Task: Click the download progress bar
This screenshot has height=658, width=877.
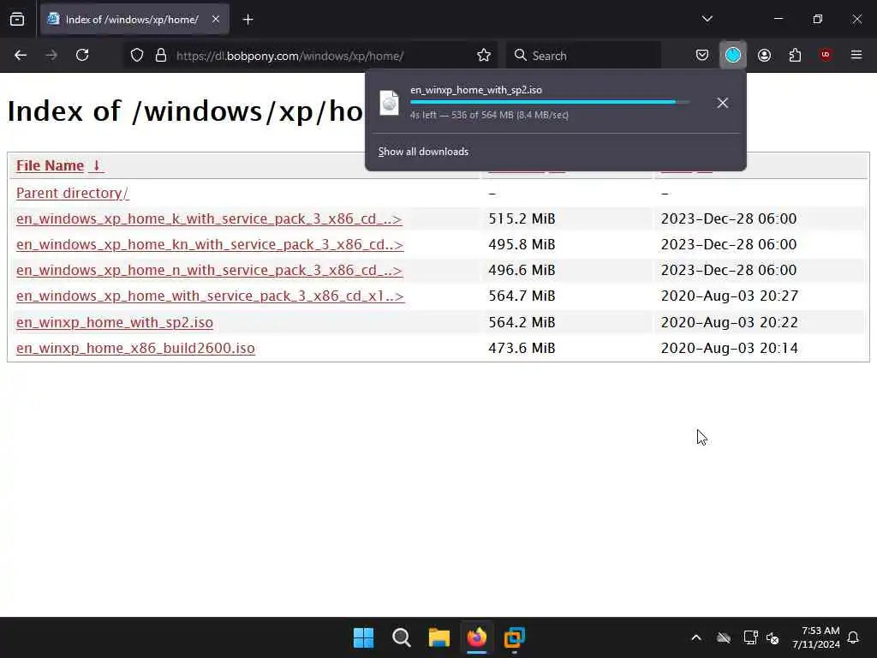Action: pyautogui.click(x=549, y=102)
